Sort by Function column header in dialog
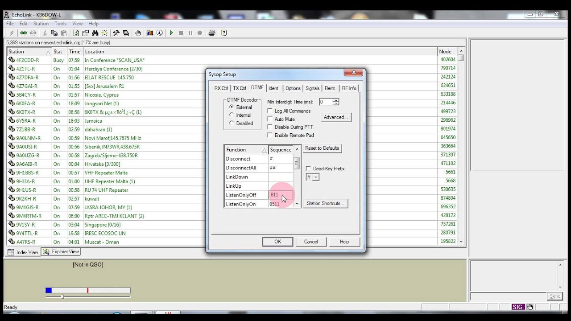 click(246, 149)
